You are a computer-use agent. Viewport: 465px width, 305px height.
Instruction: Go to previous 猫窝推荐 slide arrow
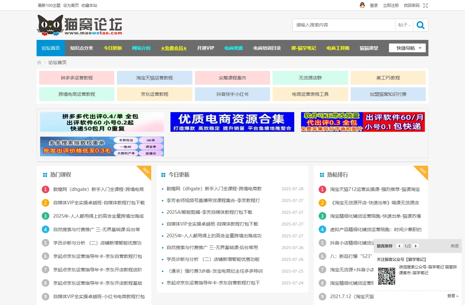click(x=399, y=246)
